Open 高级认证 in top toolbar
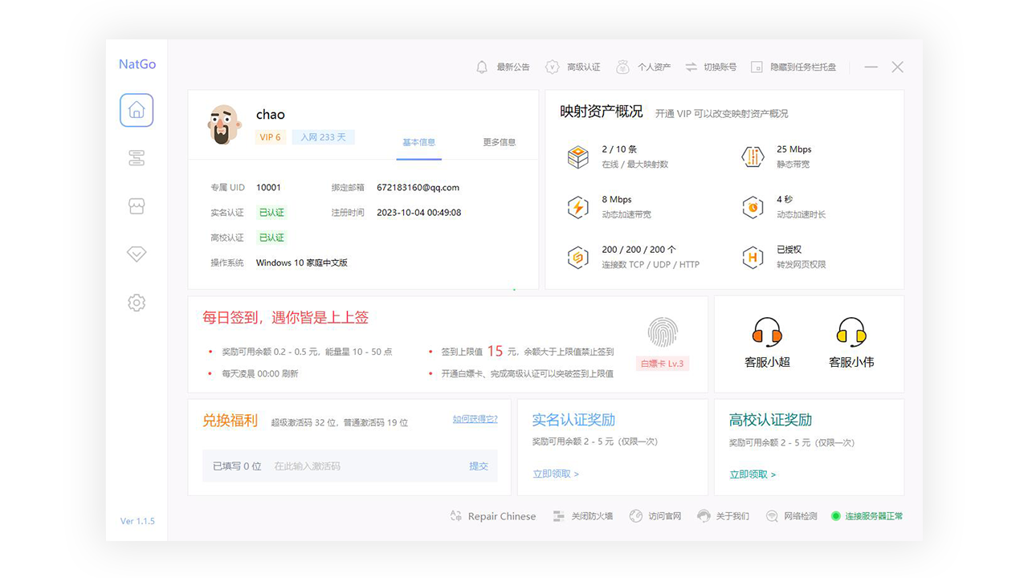 (x=573, y=67)
